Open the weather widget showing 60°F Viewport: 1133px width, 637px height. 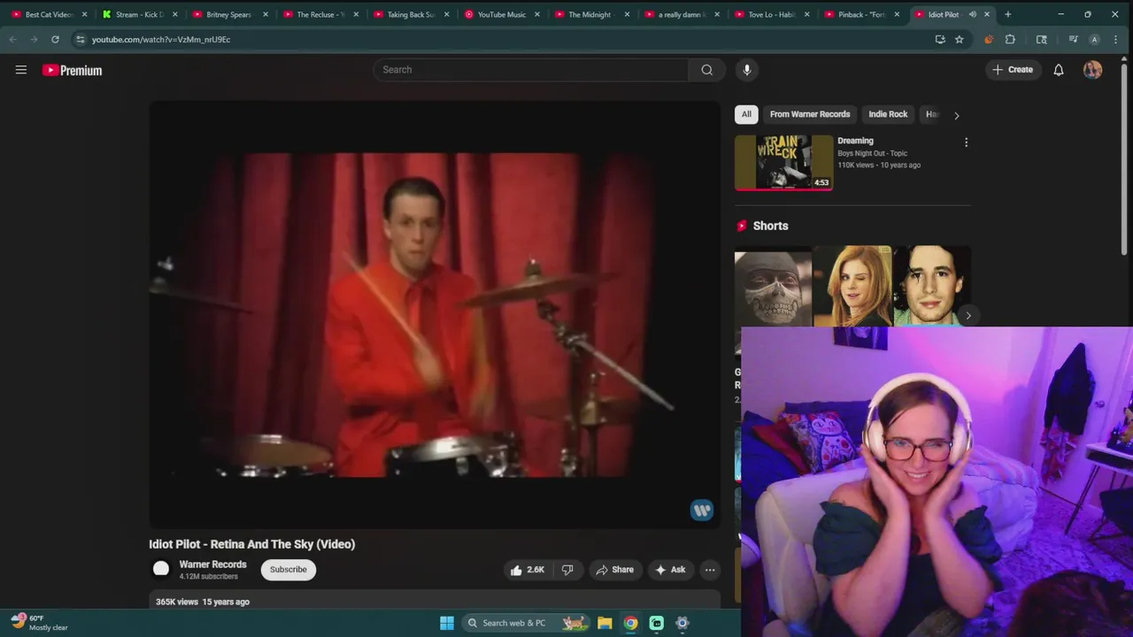39,623
